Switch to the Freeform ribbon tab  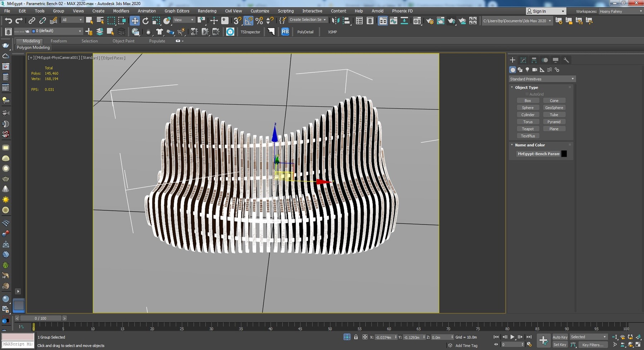pos(59,41)
